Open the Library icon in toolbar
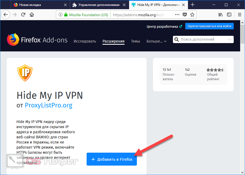 click(221, 15)
